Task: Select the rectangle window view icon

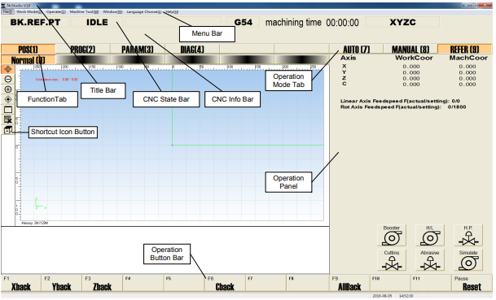Action: click(8, 110)
